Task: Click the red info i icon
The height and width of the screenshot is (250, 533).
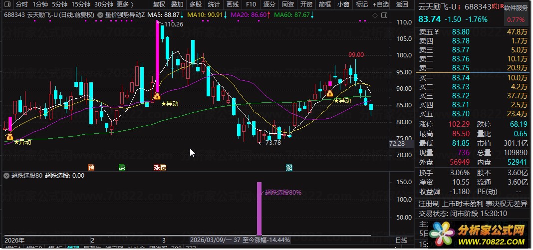Action: (x=459, y=7)
